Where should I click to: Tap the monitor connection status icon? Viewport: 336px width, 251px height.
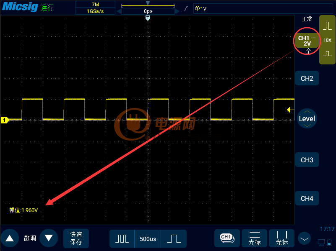click(x=321, y=243)
